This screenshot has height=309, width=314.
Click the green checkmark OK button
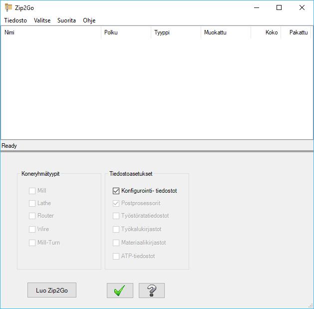pos(120,291)
